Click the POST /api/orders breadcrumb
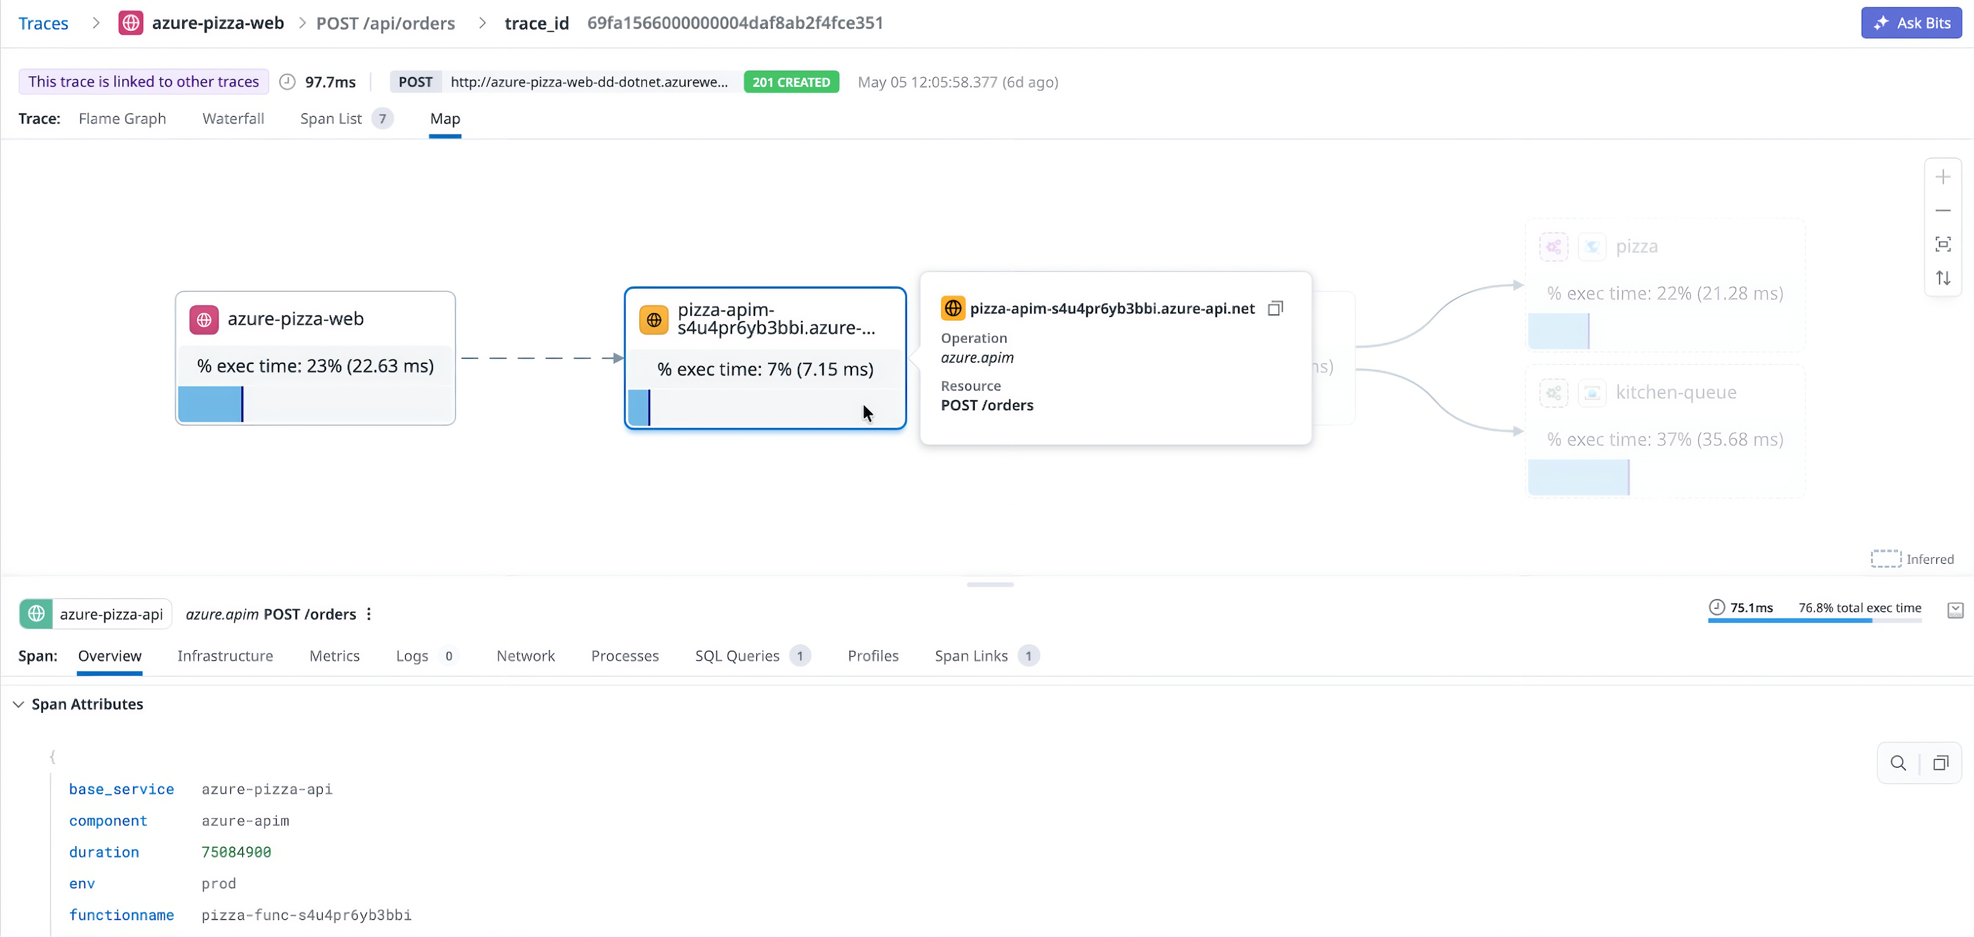 pos(385,23)
